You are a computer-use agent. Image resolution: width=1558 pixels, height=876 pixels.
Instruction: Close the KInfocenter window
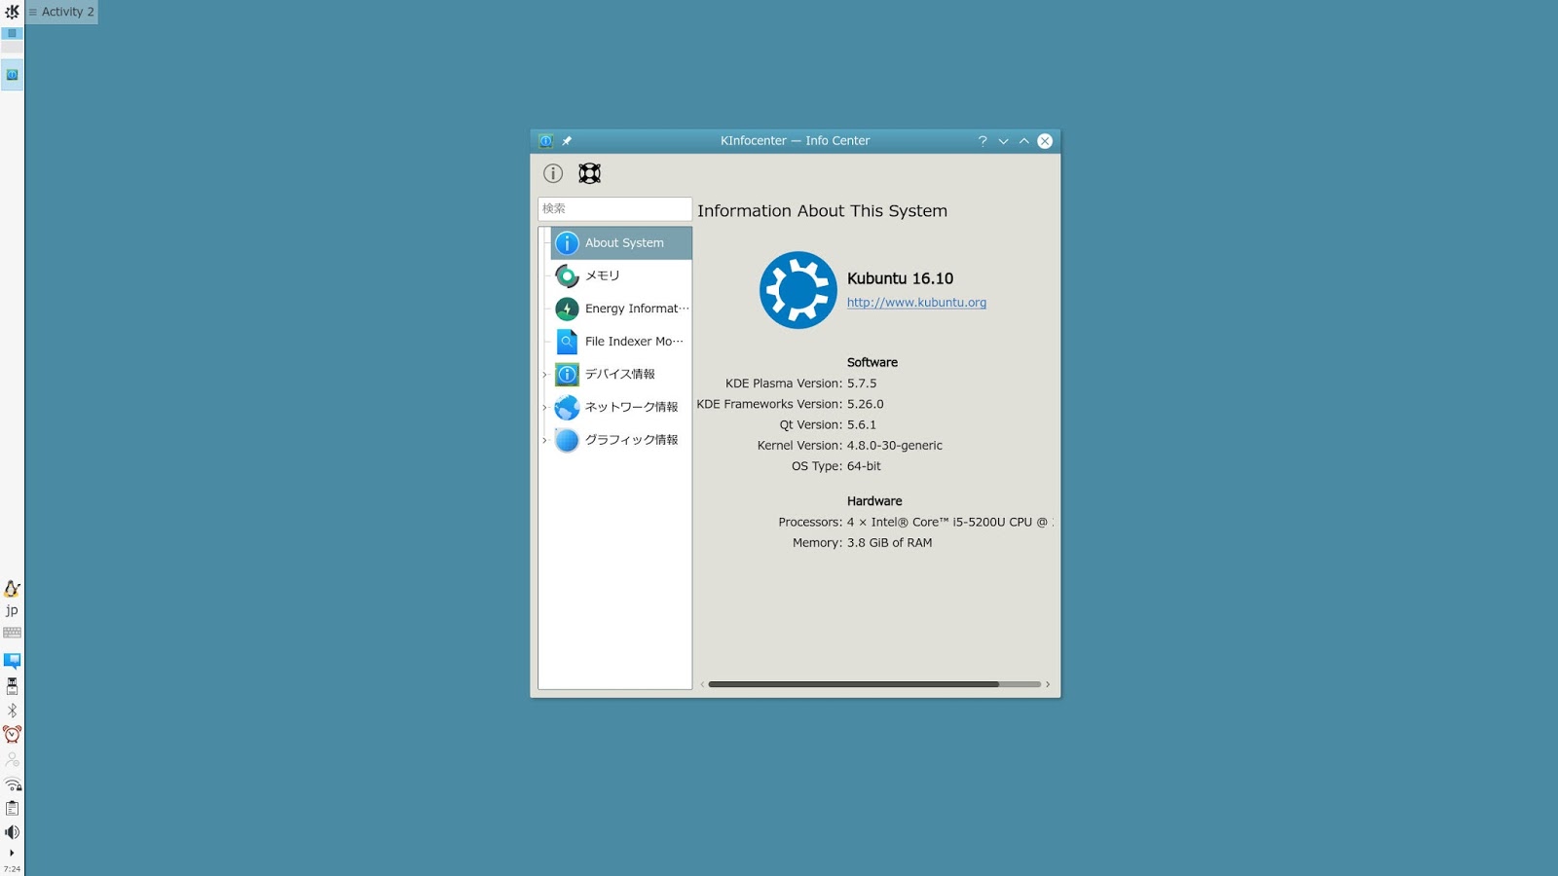tap(1045, 141)
